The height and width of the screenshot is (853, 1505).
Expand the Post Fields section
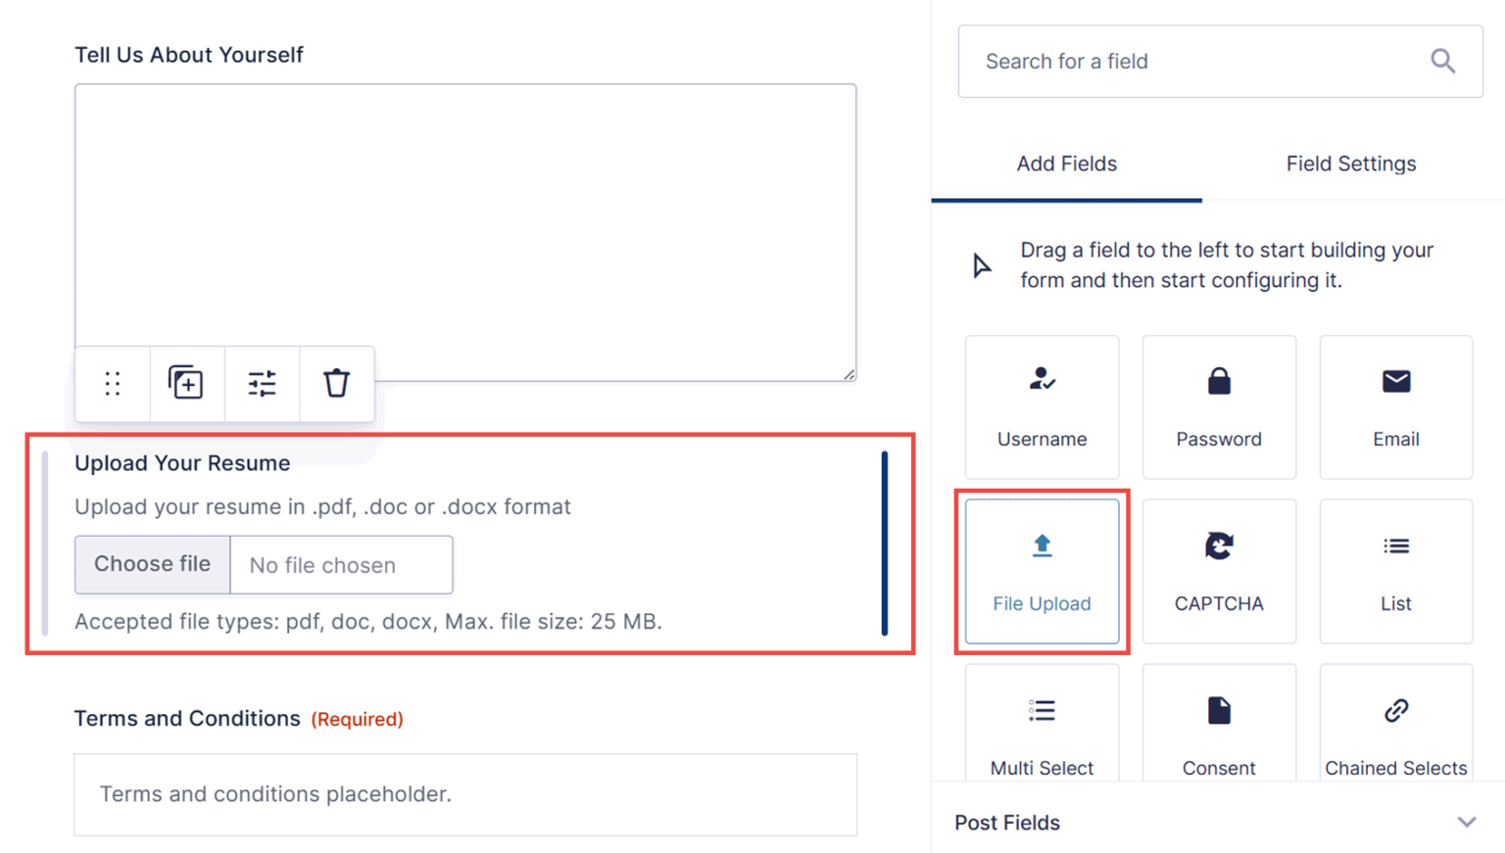point(1467,823)
